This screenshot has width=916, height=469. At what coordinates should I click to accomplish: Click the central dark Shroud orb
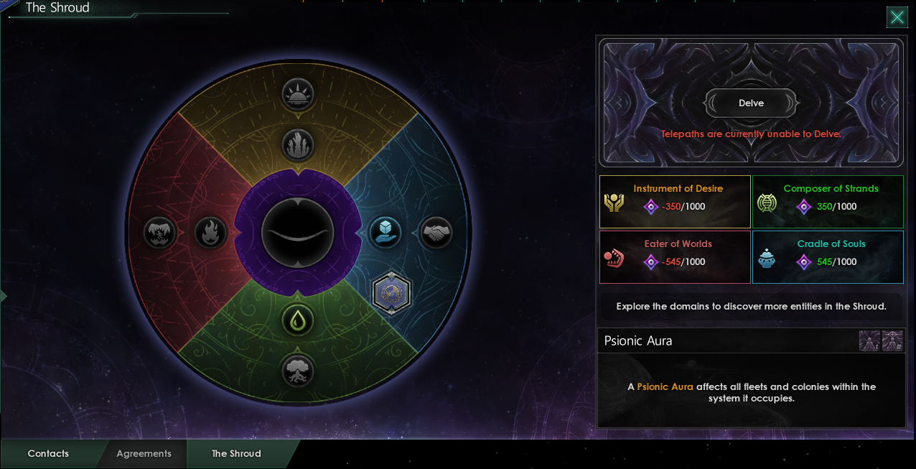pyautogui.click(x=297, y=233)
